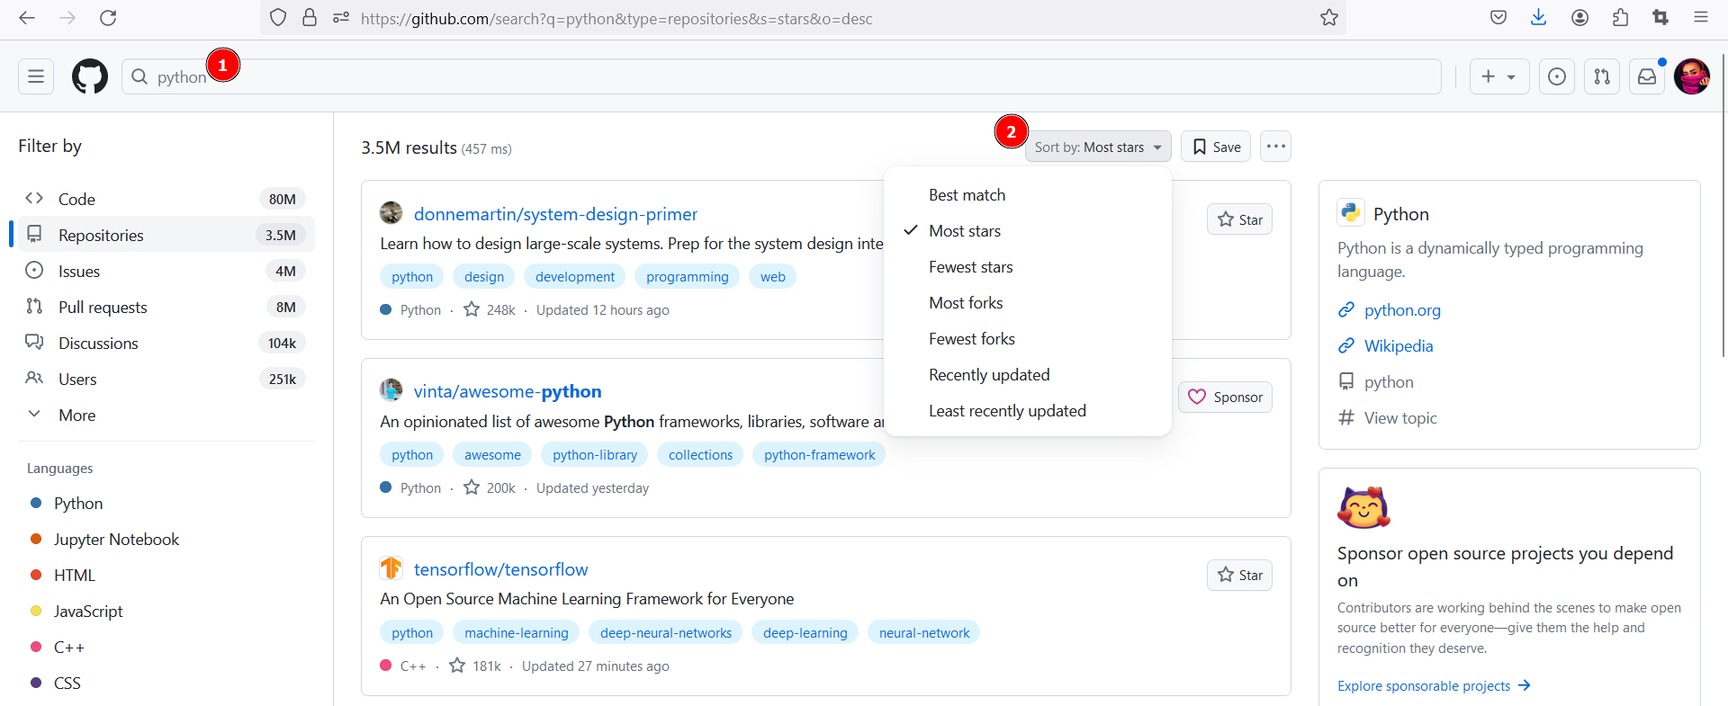Open the Create new plus dropdown

[1499, 76]
